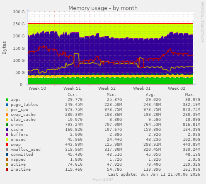The height and width of the screenshot is (184, 206).
Task: Click the active avg value 78.40G
Action: coord(153,164)
